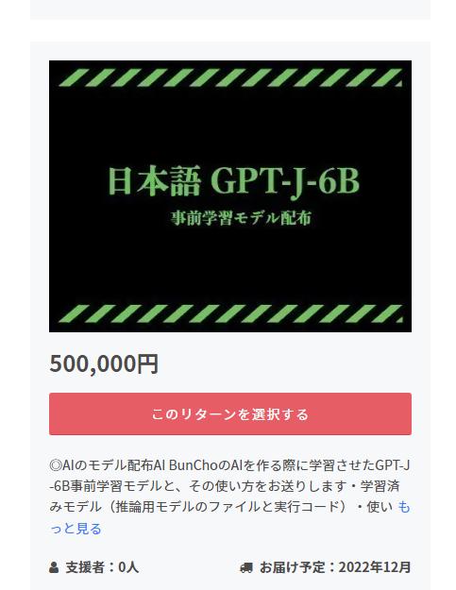The image size is (456, 590).
Task: Open the 日本語 GPT-J-6B reward image
Action: (229, 196)
